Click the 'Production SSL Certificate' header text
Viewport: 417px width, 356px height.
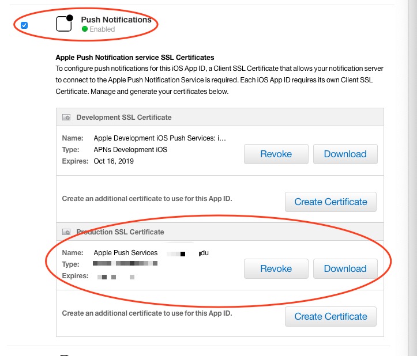pos(120,232)
